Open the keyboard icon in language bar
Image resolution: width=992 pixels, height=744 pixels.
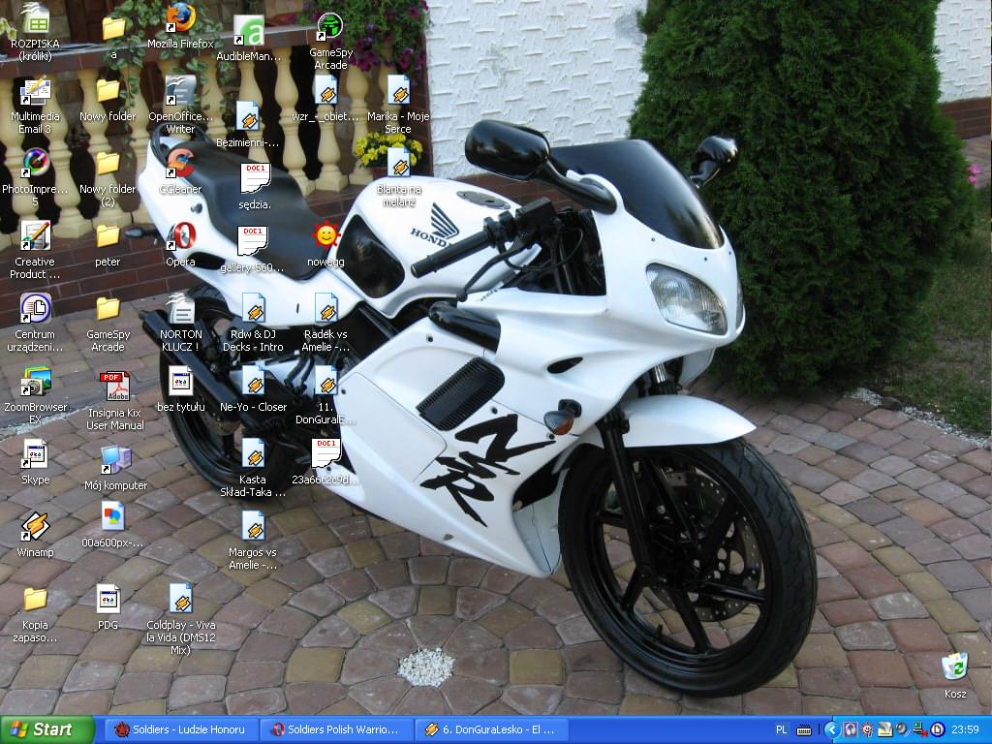(803, 730)
